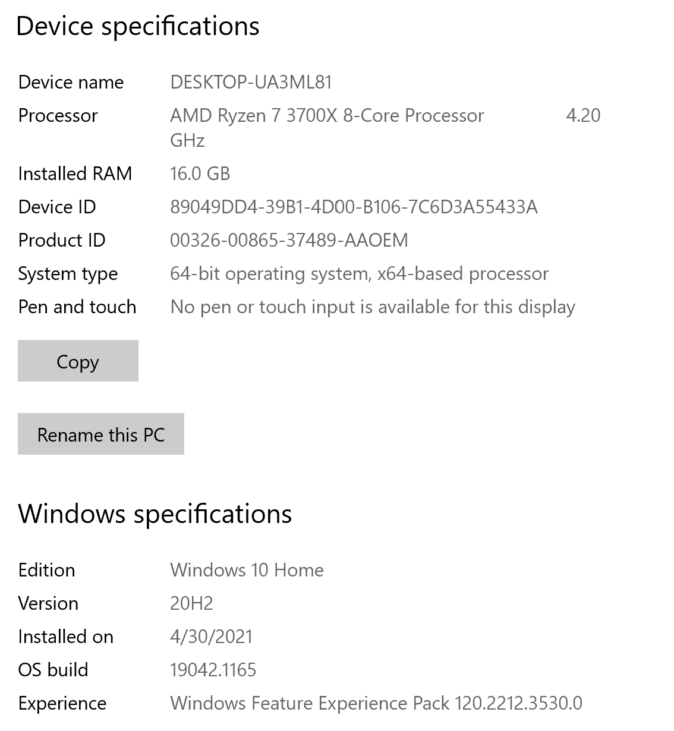This screenshot has height=731, width=674.
Task: Click the Windows specifications heading
Action: point(155,513)
